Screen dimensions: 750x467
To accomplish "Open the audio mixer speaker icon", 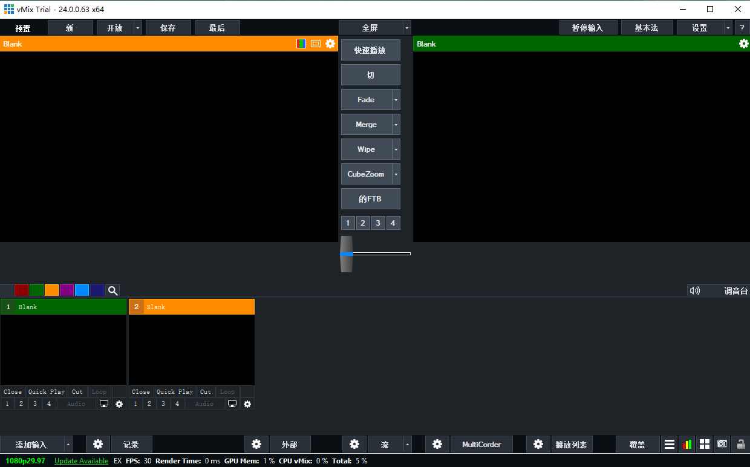I will (695, 290).
